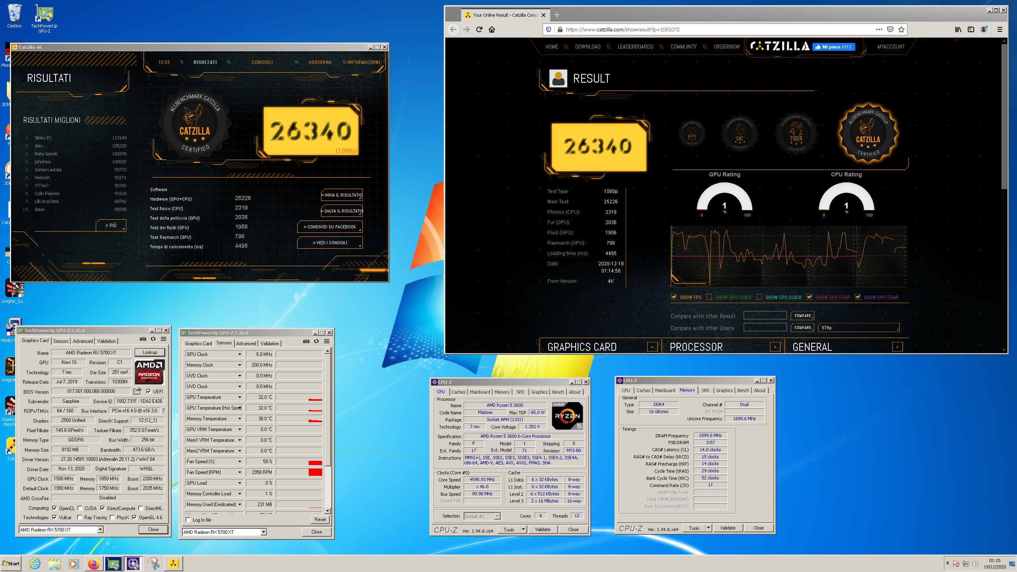Open CONSIGLI tab in Catzilla 4K app
This screenshot has height=572, width=1017.
pos(262,62)
